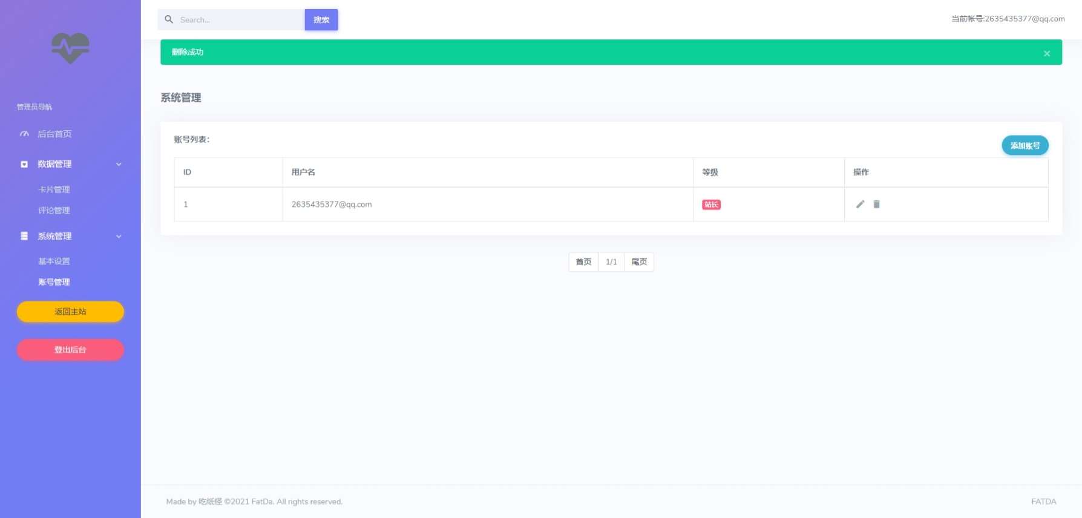This screenshot has width=1082, height=518.
Task: Click the 搜索 button
Action: click(321, 20)
